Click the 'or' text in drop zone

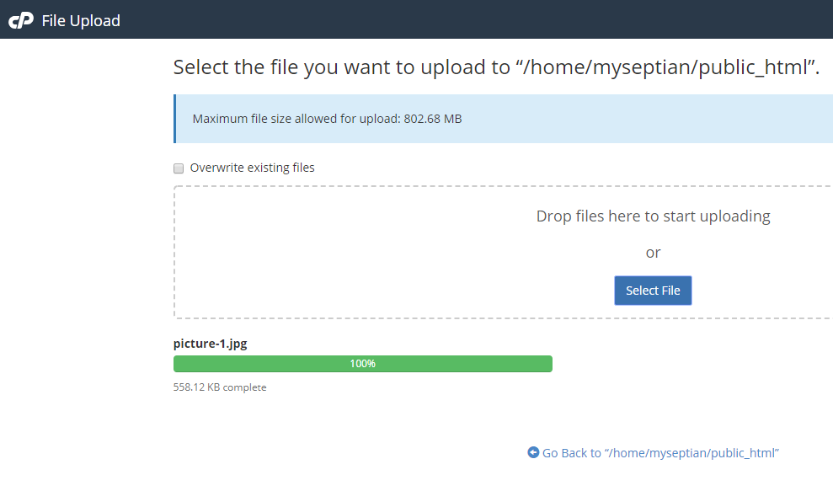(x=653, y=253)
